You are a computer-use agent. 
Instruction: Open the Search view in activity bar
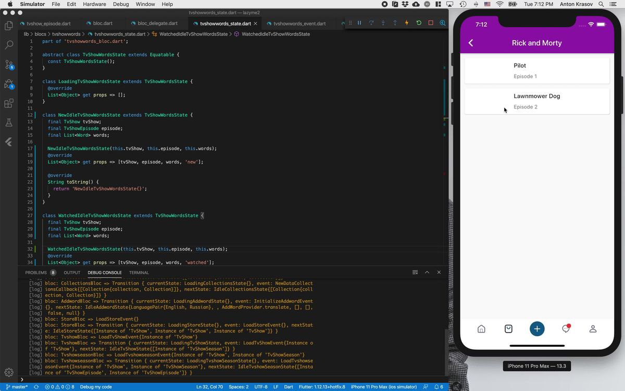tap(9, 45)
